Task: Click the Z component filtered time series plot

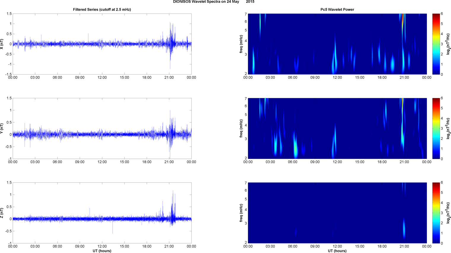Action: [102, 213]
